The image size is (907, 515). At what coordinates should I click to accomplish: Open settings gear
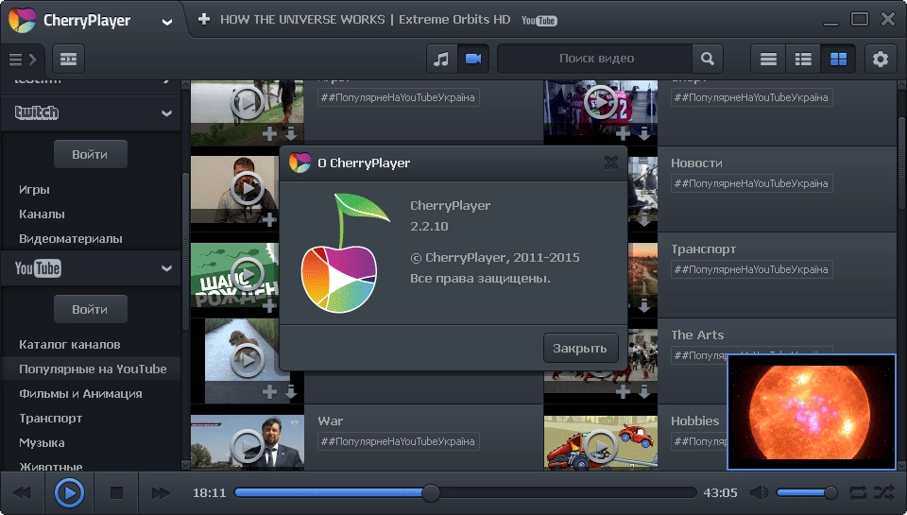[881, 59]
